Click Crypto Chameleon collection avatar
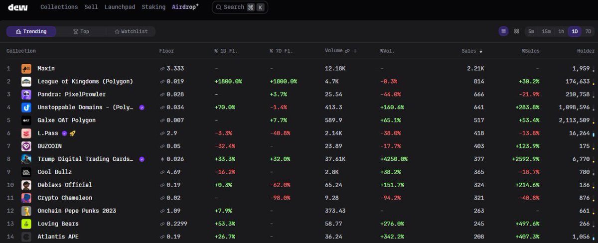 pyautogui.click(x=26, y=198)
